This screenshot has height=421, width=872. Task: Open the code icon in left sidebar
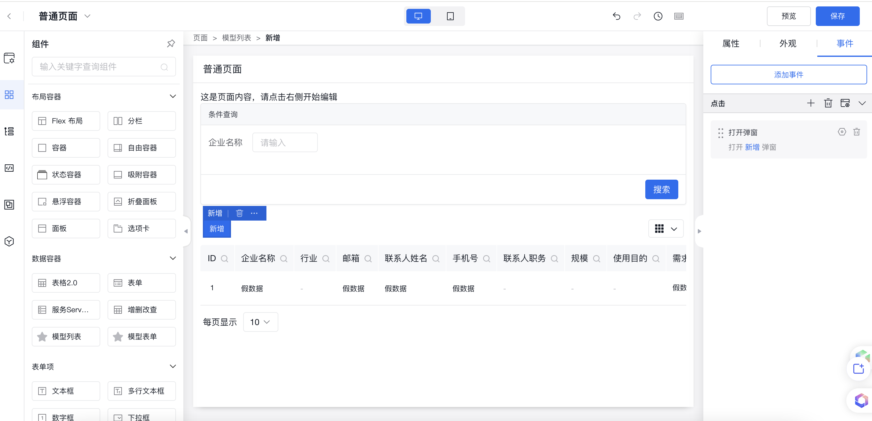(9, 168)
